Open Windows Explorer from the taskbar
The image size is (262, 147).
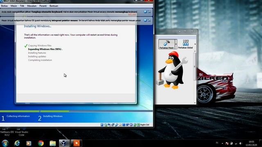(x=53, y=143)
